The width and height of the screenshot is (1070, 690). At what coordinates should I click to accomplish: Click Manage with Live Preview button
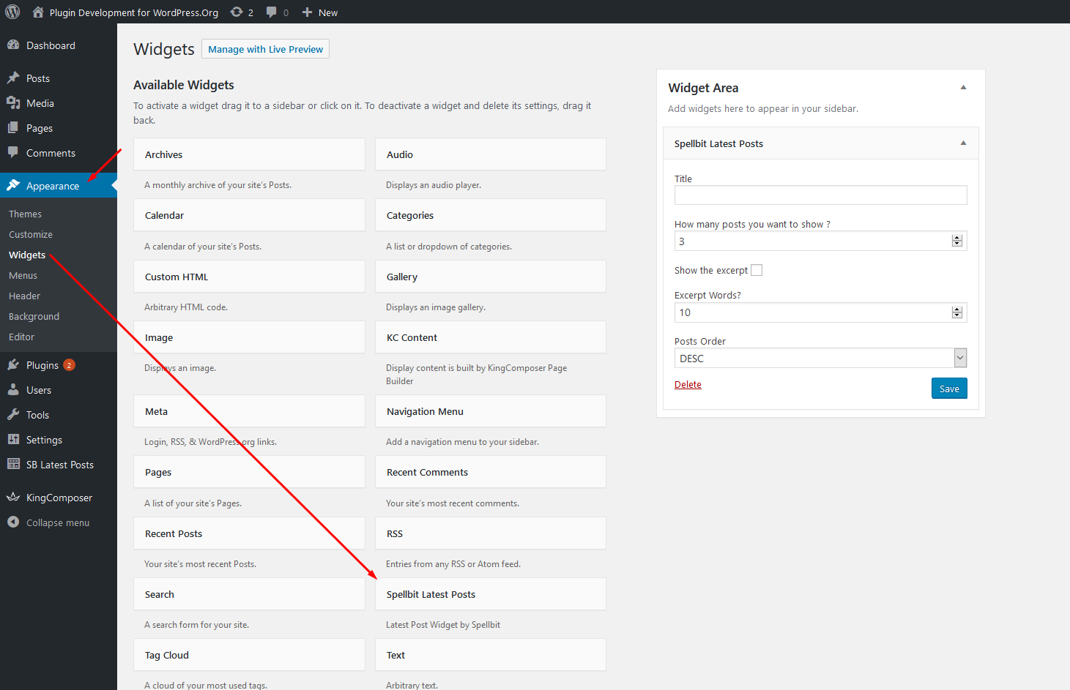pyautogui.click(x=265, y=49)
